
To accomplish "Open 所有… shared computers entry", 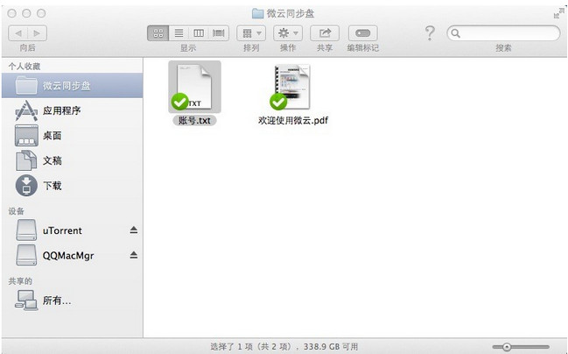I will tap(72, 301).
